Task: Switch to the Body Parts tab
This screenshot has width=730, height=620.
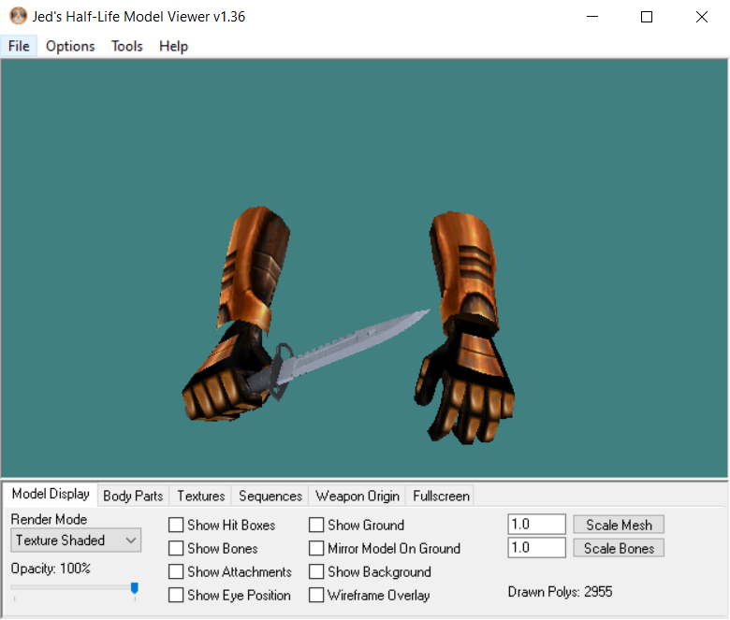Action: [133, 496]
